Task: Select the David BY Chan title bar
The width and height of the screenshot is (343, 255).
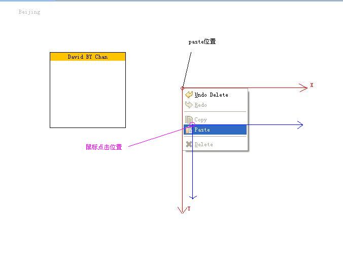Action: (88, 57)
